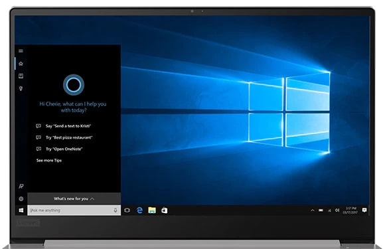
Task: Open the Cortana Reminders lightbulb icon
Action: [x=21, y=88]
